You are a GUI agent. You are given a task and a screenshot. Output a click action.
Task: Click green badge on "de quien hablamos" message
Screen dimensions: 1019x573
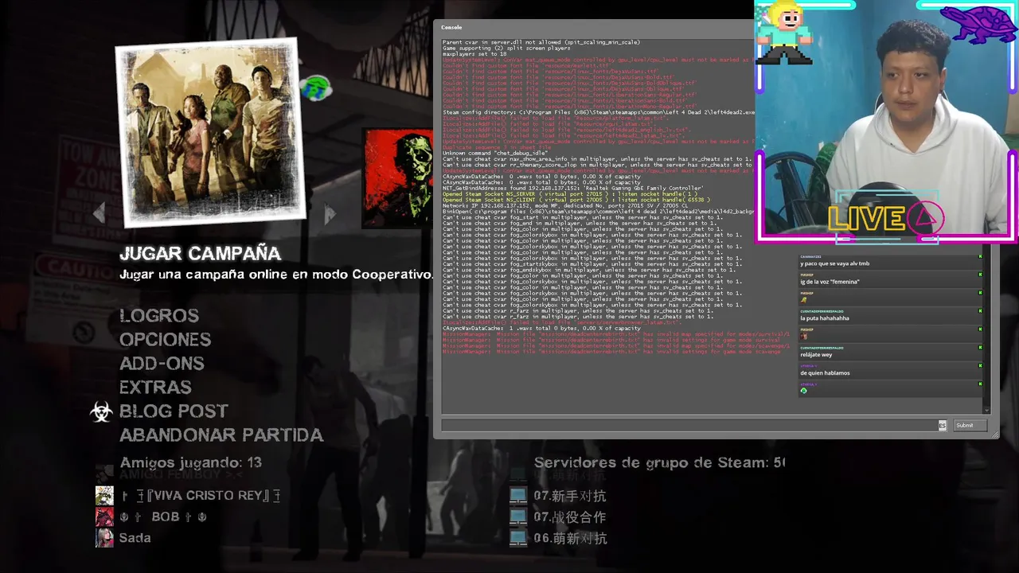980,366
